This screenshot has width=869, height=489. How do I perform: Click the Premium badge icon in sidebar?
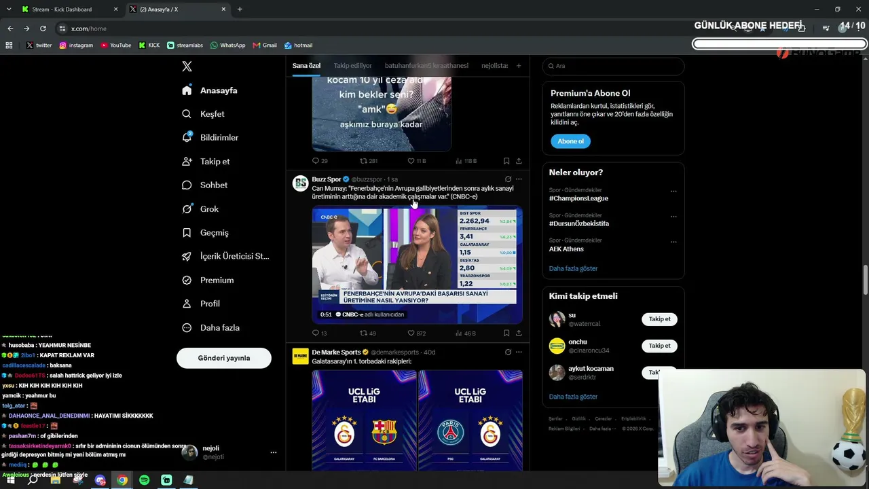click(187, 280)
